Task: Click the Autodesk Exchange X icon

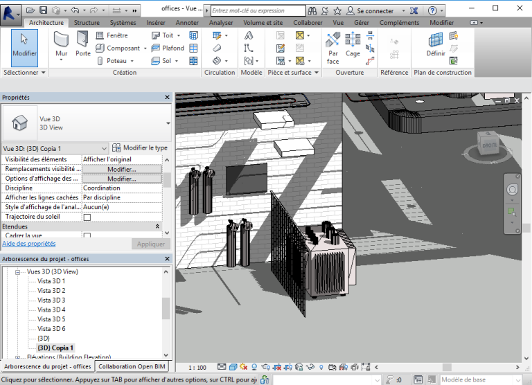Action: [x=414, y=11]
